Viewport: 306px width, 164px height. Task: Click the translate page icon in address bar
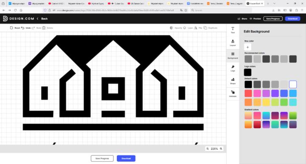coord(181,10)
